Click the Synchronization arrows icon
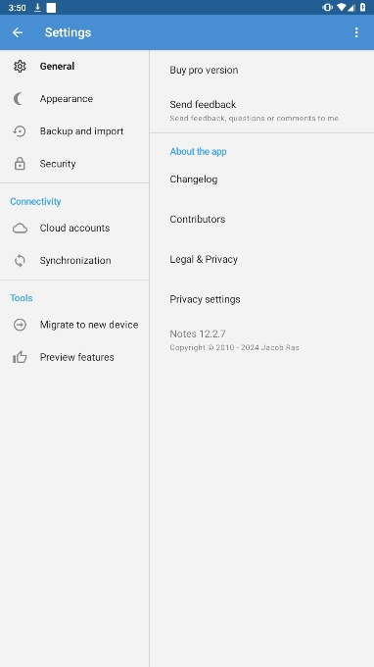The width and height of the screenshot is (374, 667). coord(20,261)
